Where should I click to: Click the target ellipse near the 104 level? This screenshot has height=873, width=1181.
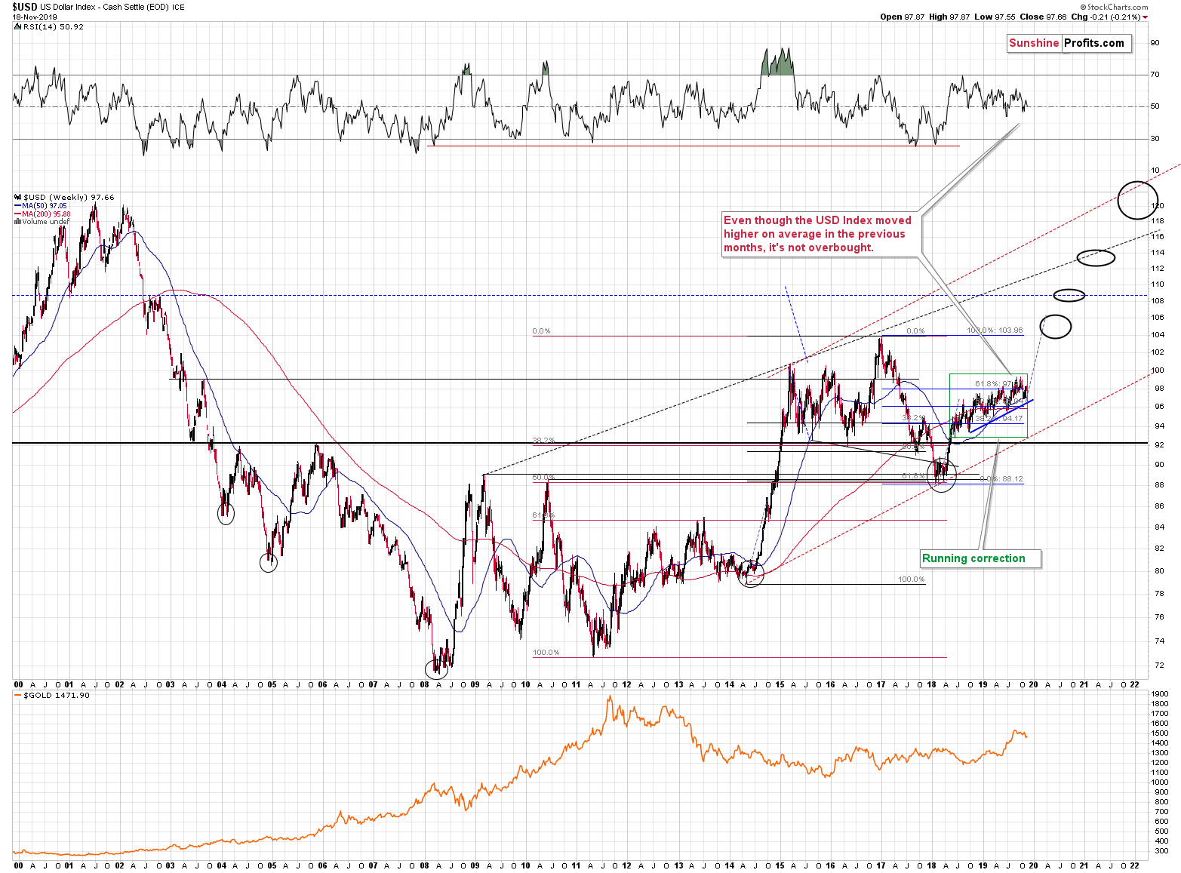pyautogui.click(x=1056, y=326)
